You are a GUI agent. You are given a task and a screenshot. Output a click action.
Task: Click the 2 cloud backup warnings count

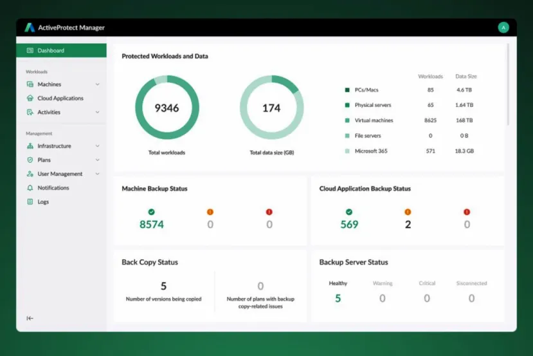tap(408, 224)
